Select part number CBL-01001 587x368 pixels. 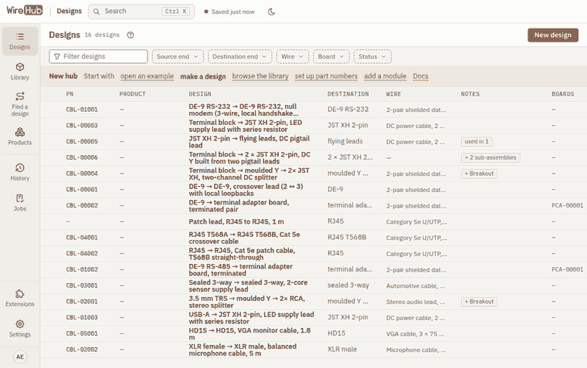coord(82,110)
